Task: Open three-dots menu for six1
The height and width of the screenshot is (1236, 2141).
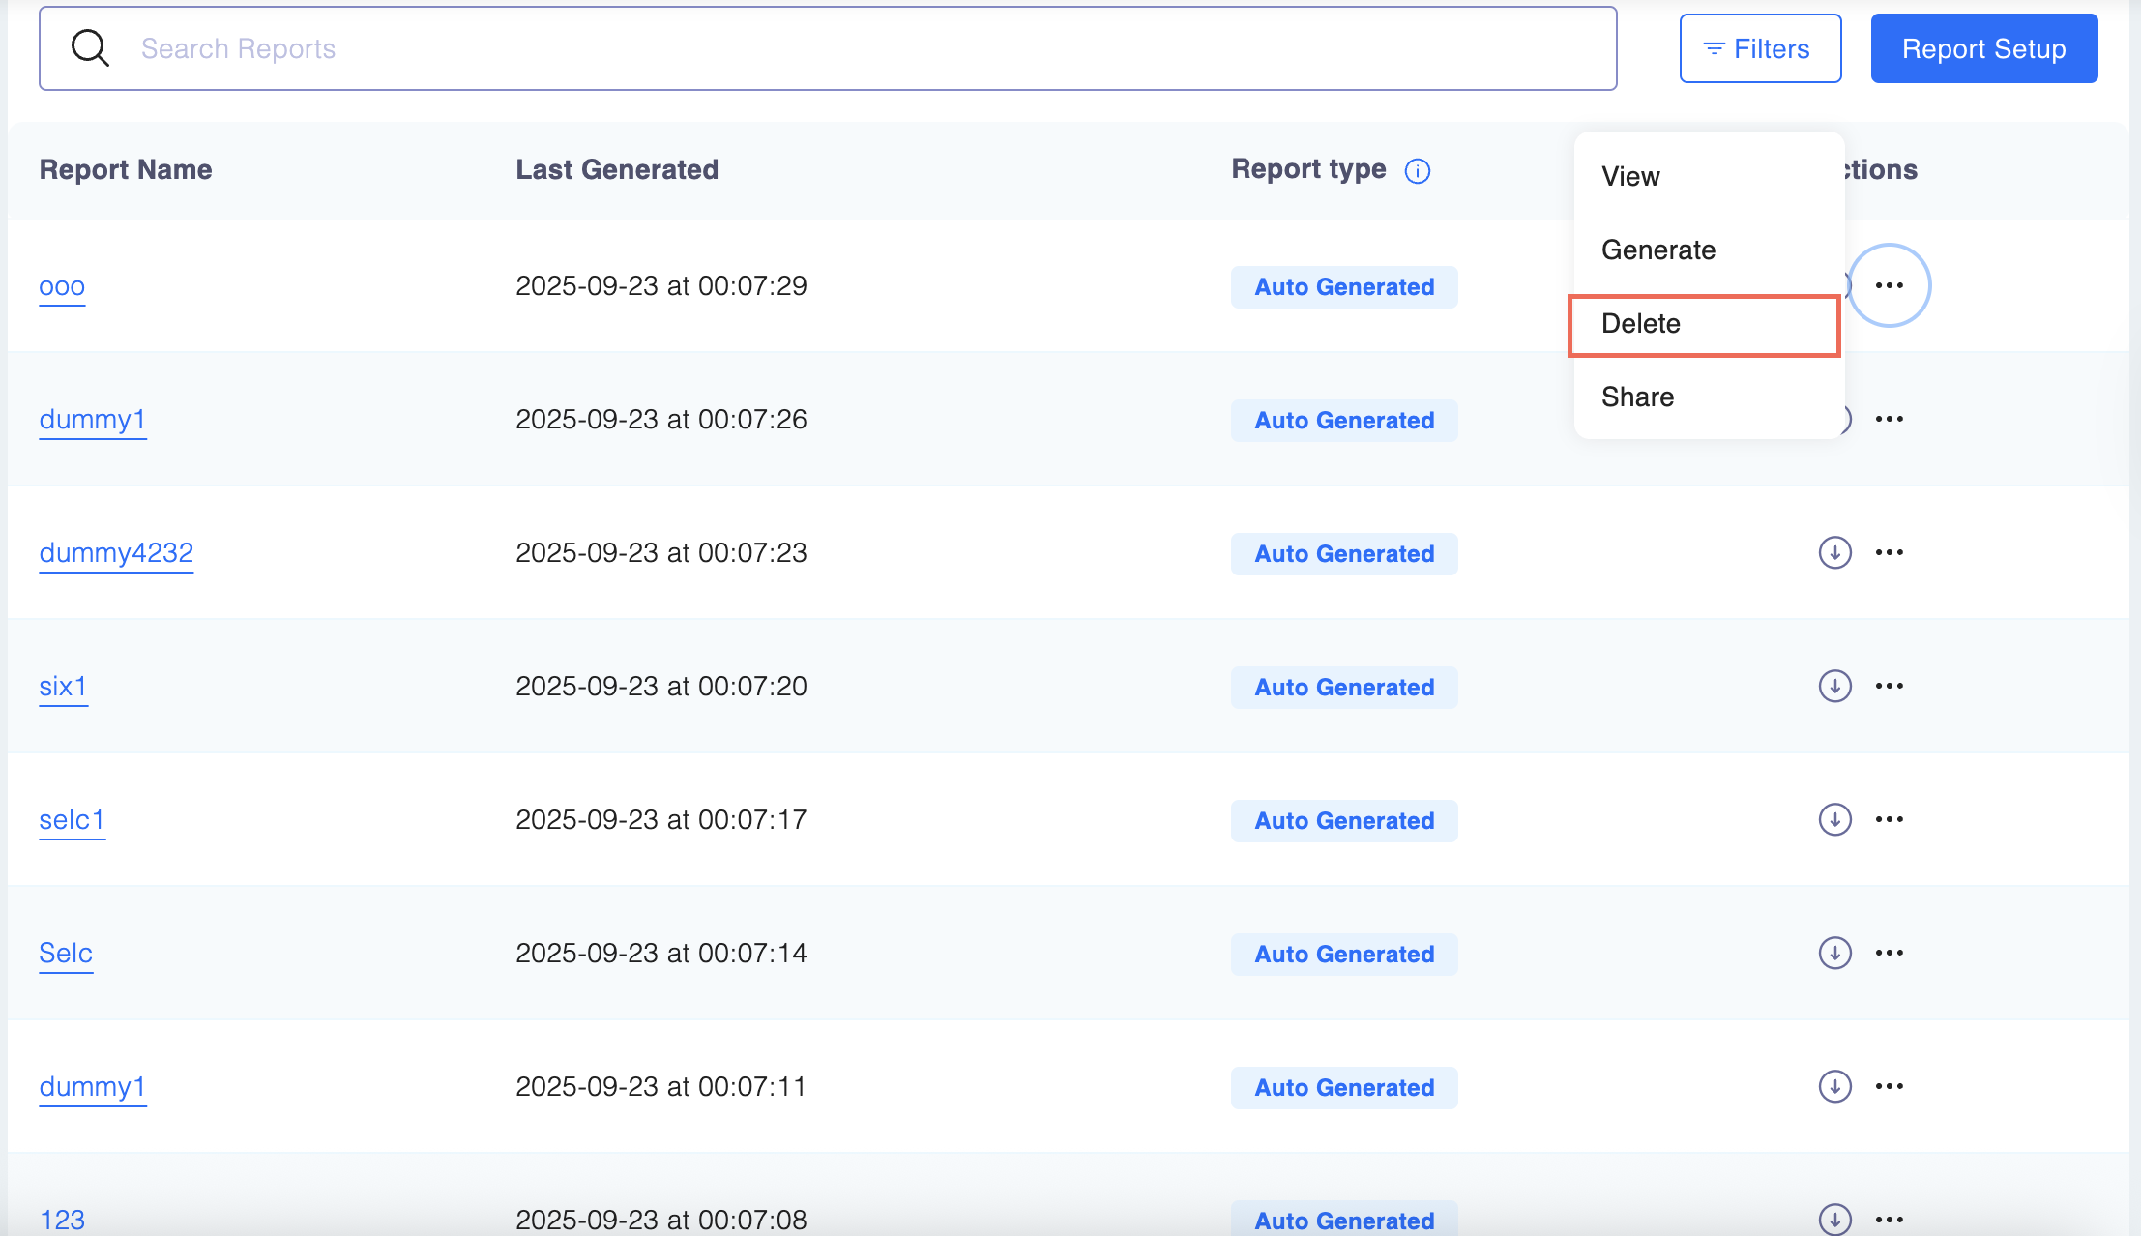Action: 1889,686
